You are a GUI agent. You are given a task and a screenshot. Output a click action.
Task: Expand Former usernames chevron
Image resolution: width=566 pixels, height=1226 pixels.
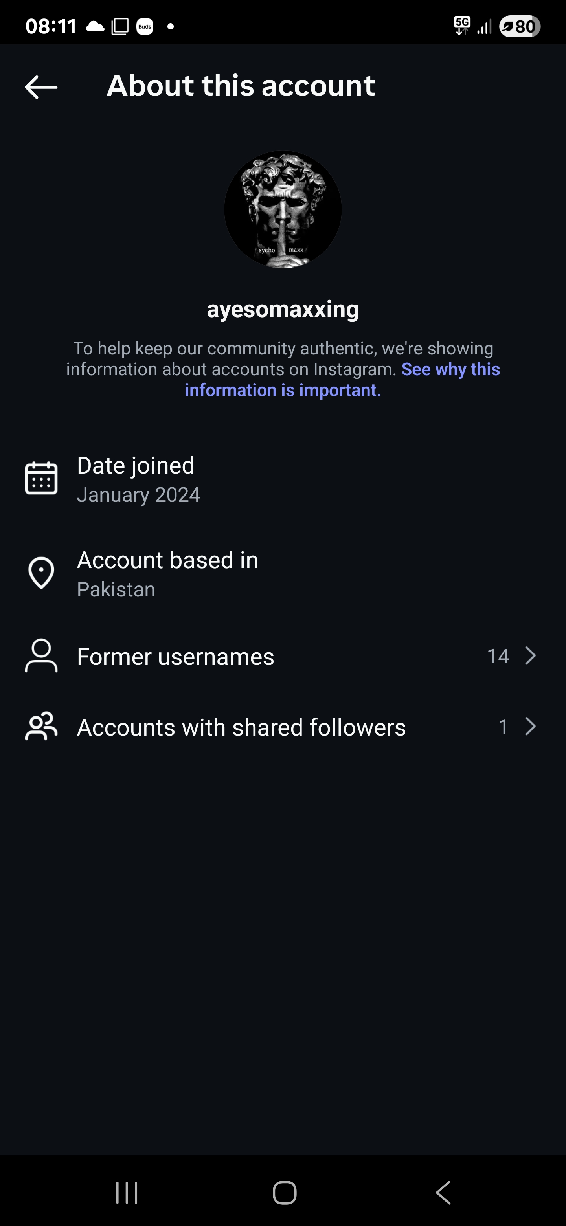[x=530, y=656]
